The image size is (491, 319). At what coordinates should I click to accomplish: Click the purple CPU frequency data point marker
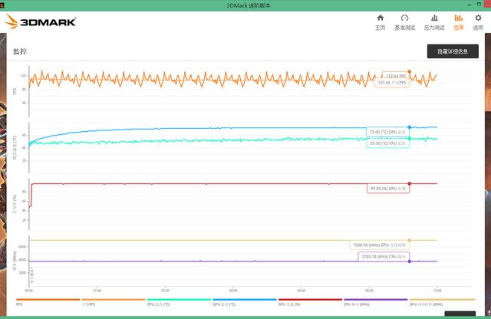[409, 261]
